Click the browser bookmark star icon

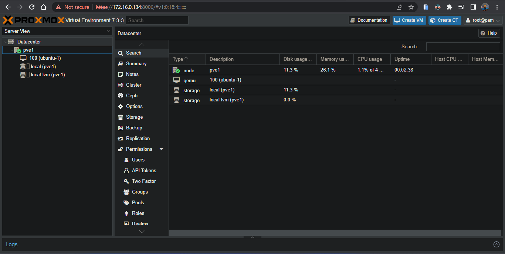coord(411,7)
